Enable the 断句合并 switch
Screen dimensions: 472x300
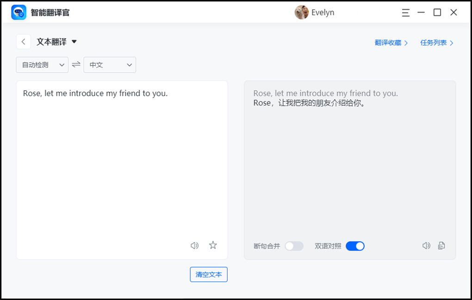[x=294, y=246]
